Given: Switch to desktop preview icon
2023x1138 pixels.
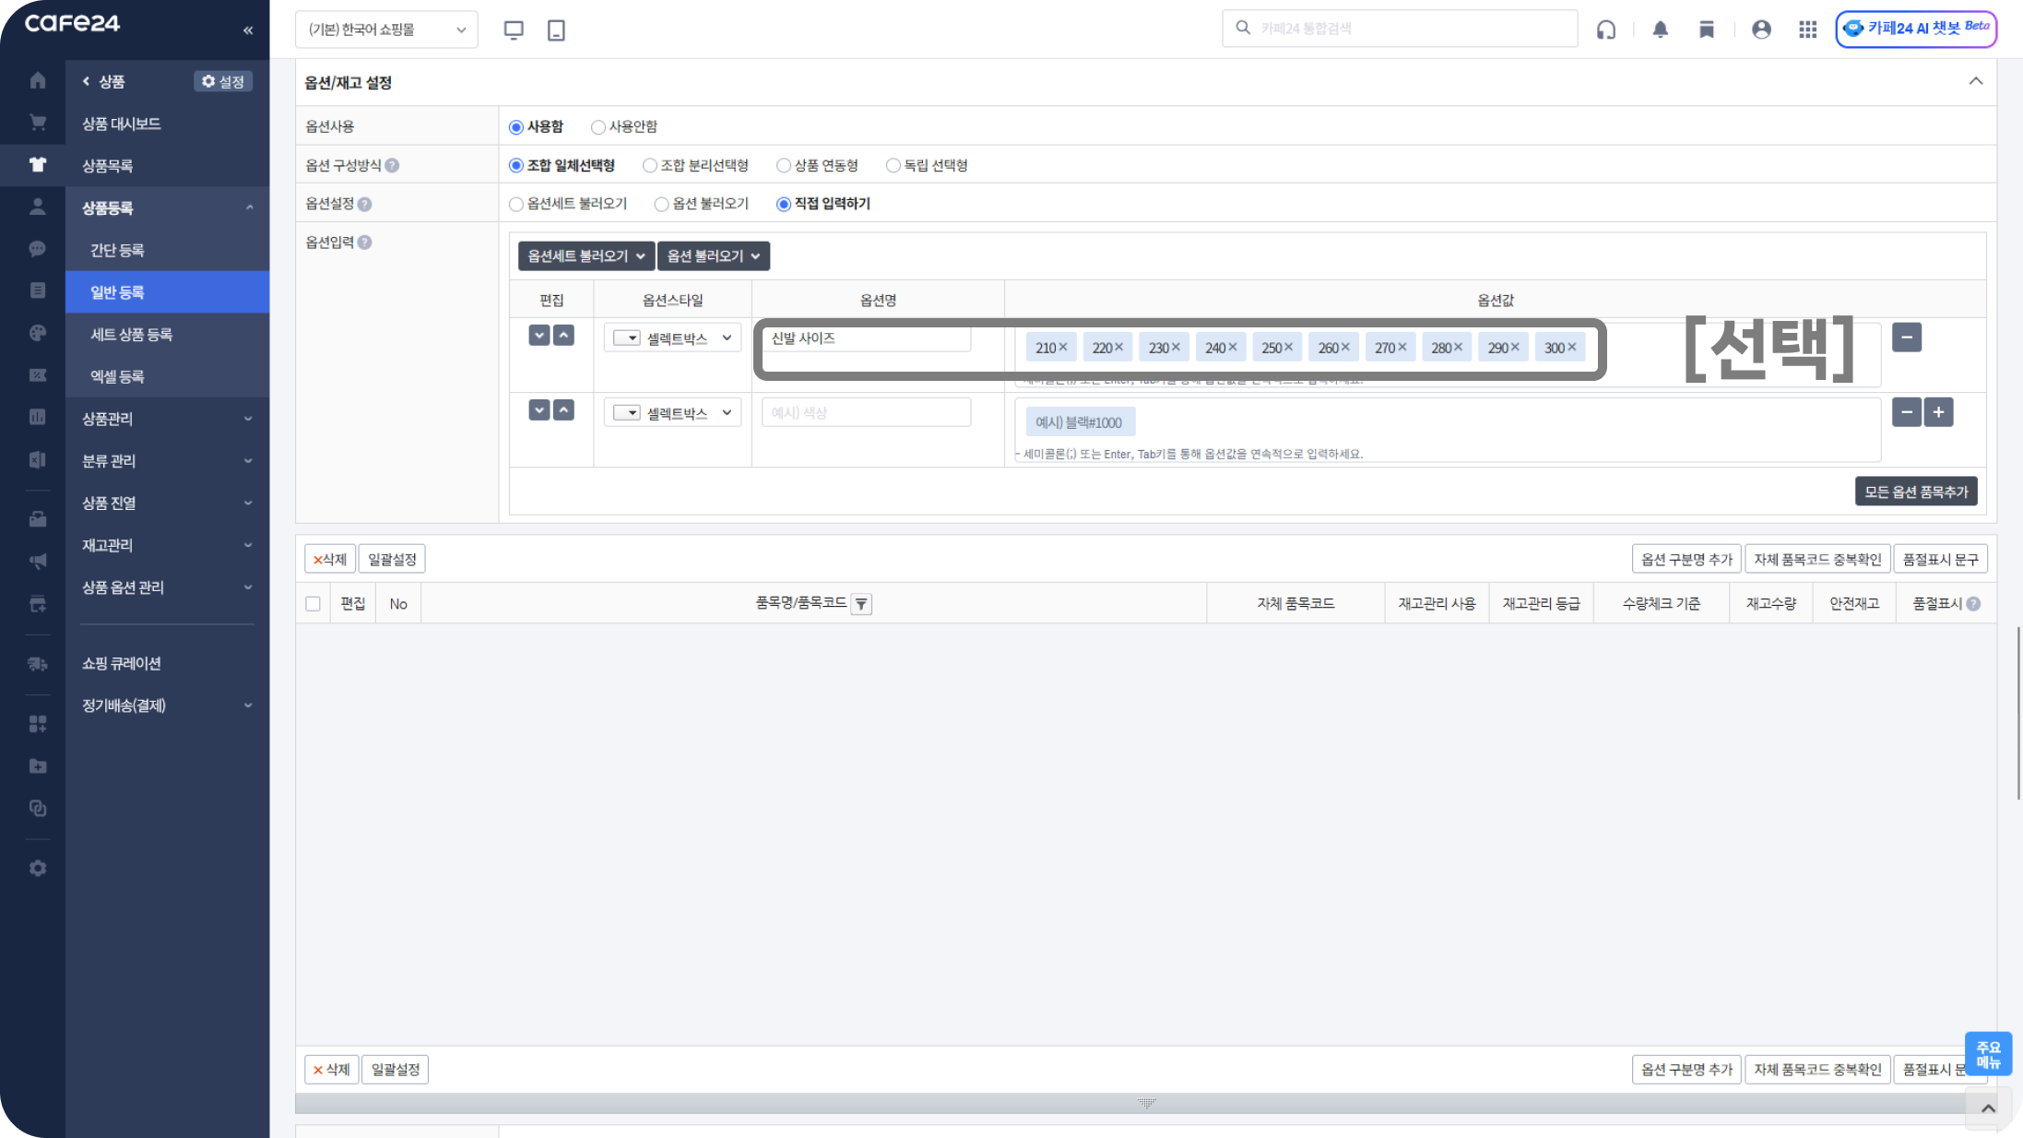Looking at the screenshot, I should (514, 30).
